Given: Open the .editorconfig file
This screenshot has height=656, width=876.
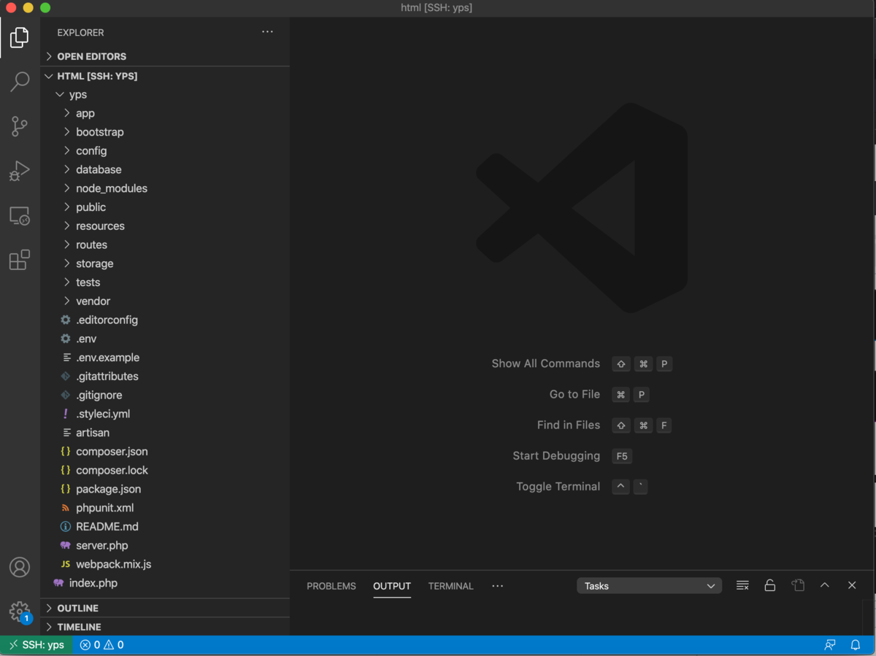Looking at the screenshot, I should [x=165, y=320].
